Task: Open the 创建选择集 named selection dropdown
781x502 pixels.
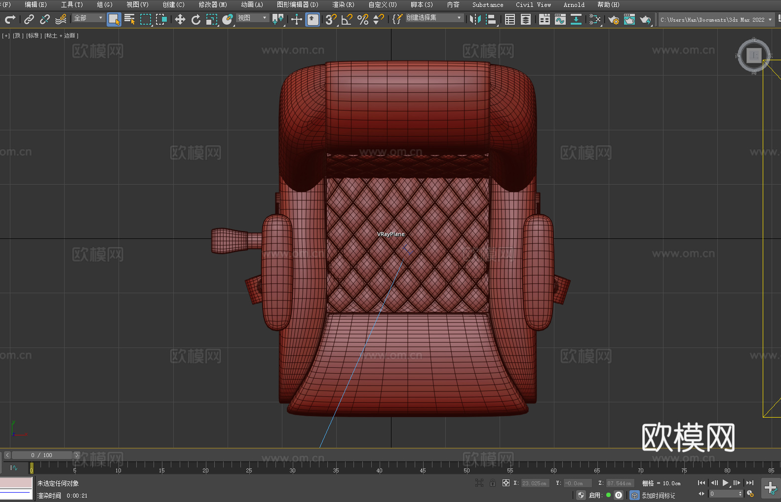Action: [x=434, y=18]
